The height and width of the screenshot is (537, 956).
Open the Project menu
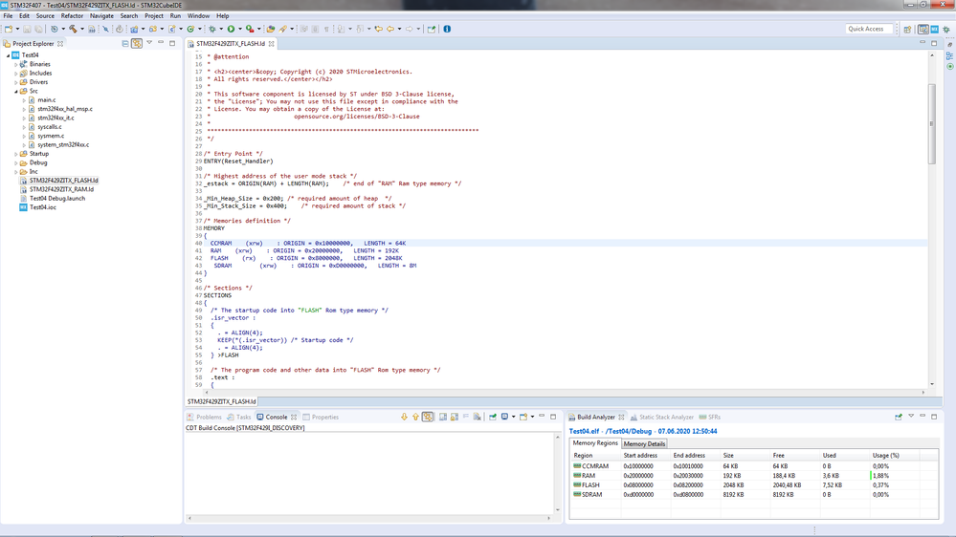click(x=154, y=16)
